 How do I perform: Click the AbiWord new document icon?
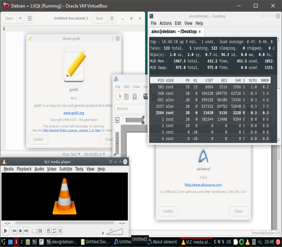click(x=119, y=97)
